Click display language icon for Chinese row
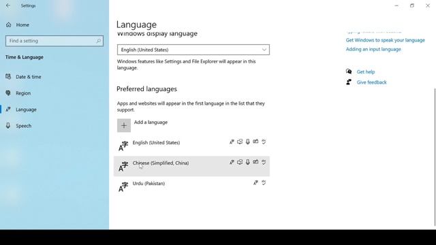This screenshot has height=245, width=436. coord(232,162)
